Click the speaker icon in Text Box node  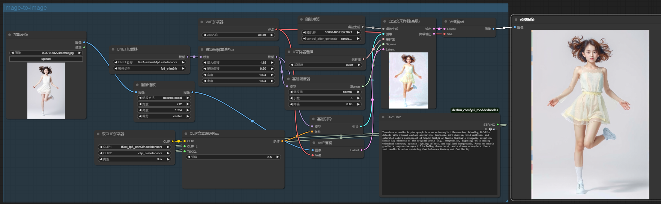(494, 129)
